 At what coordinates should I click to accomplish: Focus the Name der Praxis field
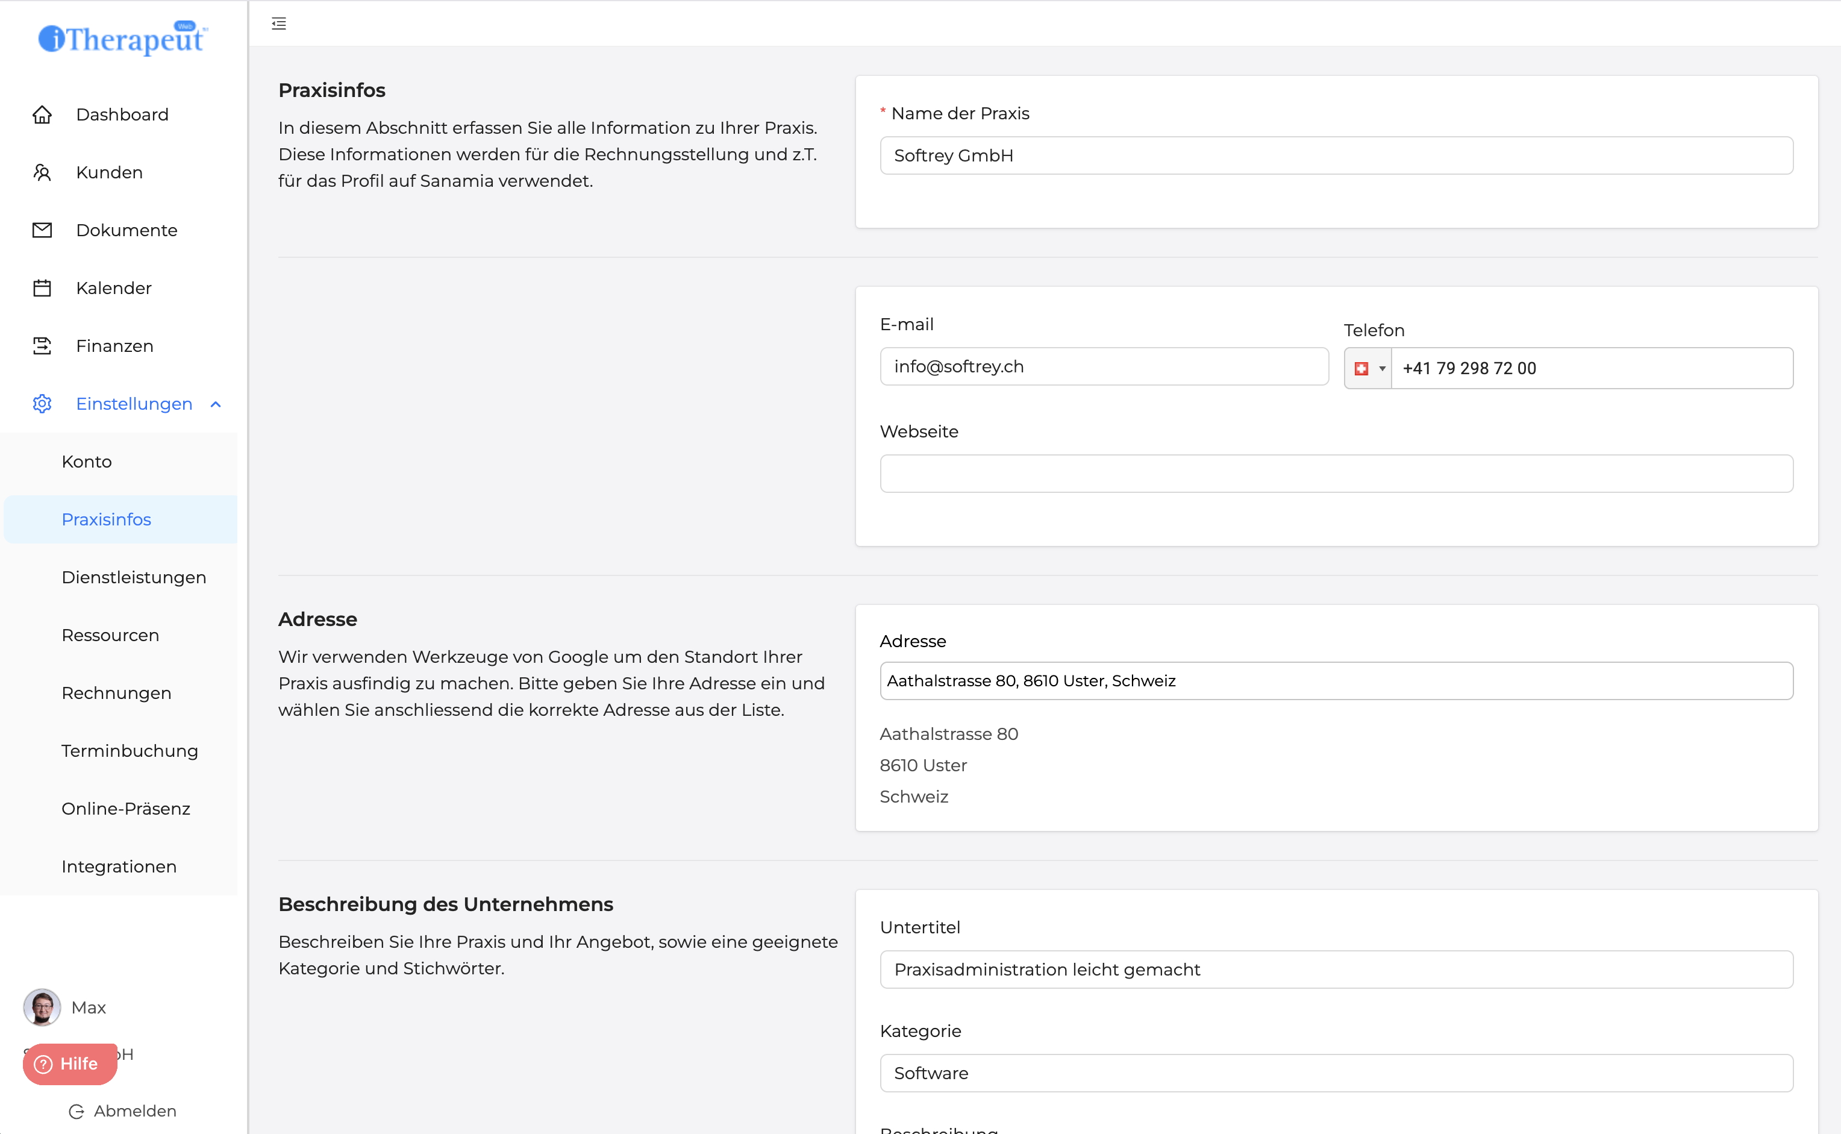[1336, 155]
